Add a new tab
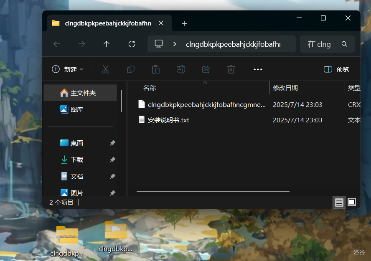The image size is (371, 261). 184,23
